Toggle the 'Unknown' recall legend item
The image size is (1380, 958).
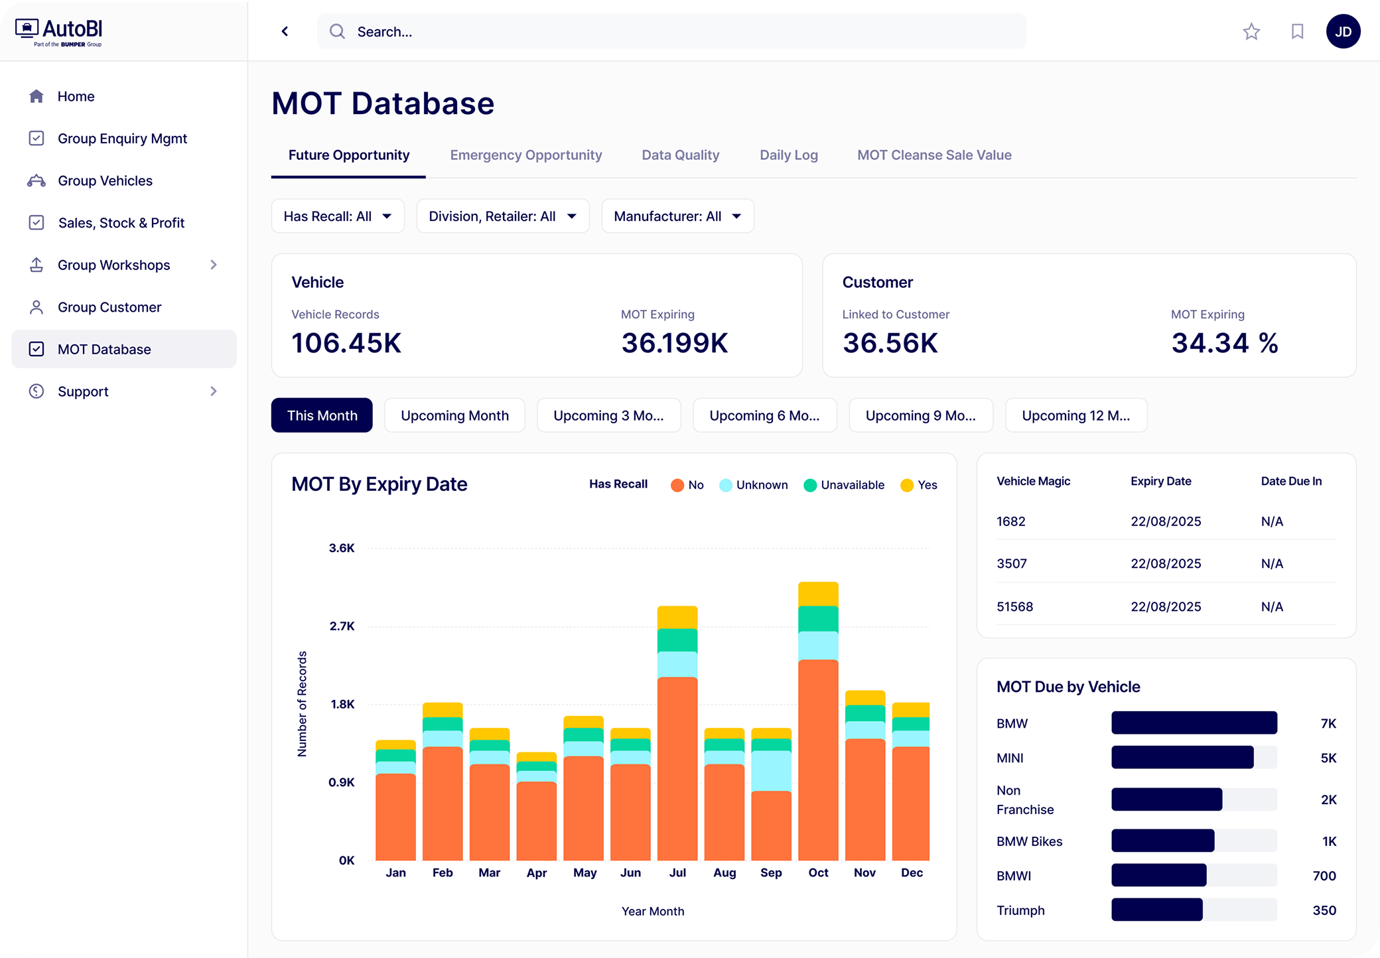[754, 485]
